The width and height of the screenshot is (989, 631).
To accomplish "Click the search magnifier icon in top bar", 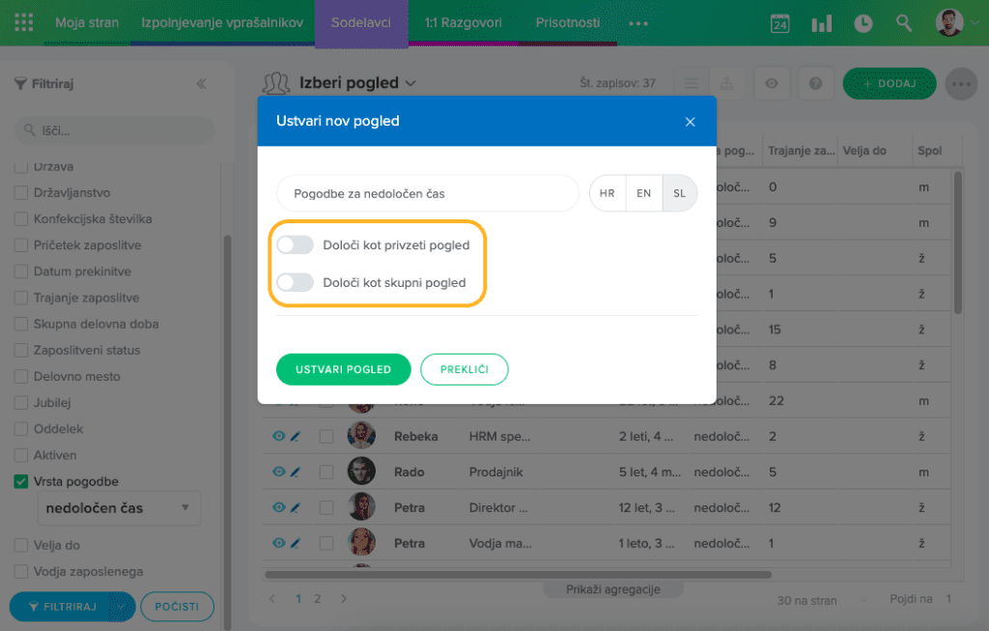I will (x=904, y=23).
